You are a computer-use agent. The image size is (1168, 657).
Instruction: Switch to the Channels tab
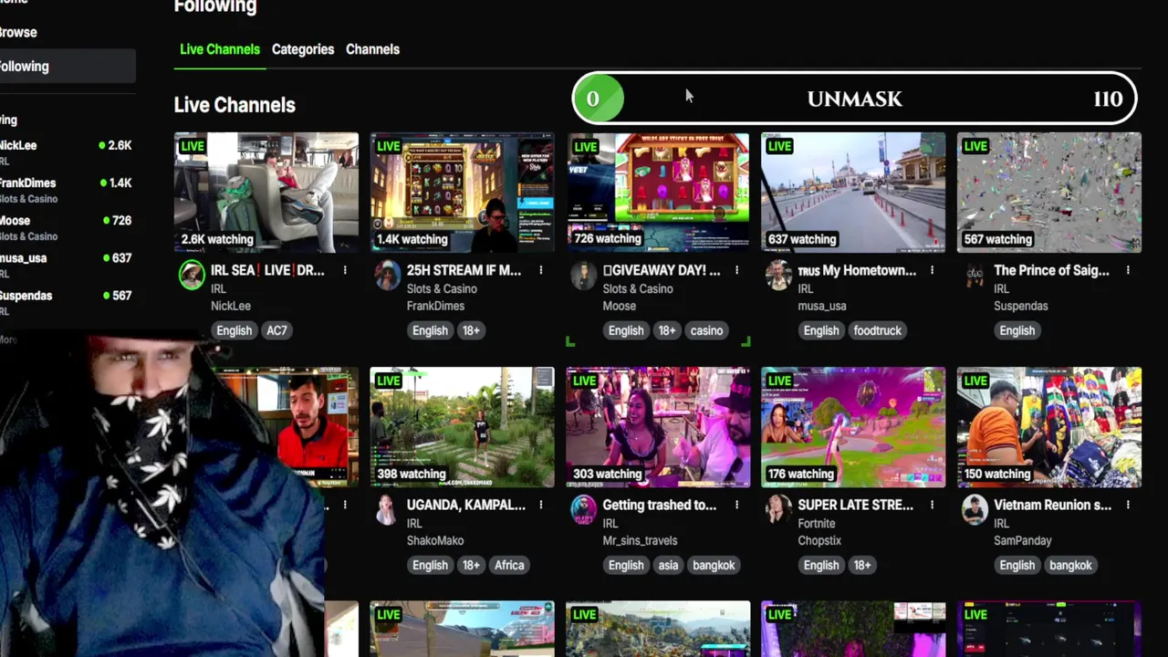tap(372, 49)
